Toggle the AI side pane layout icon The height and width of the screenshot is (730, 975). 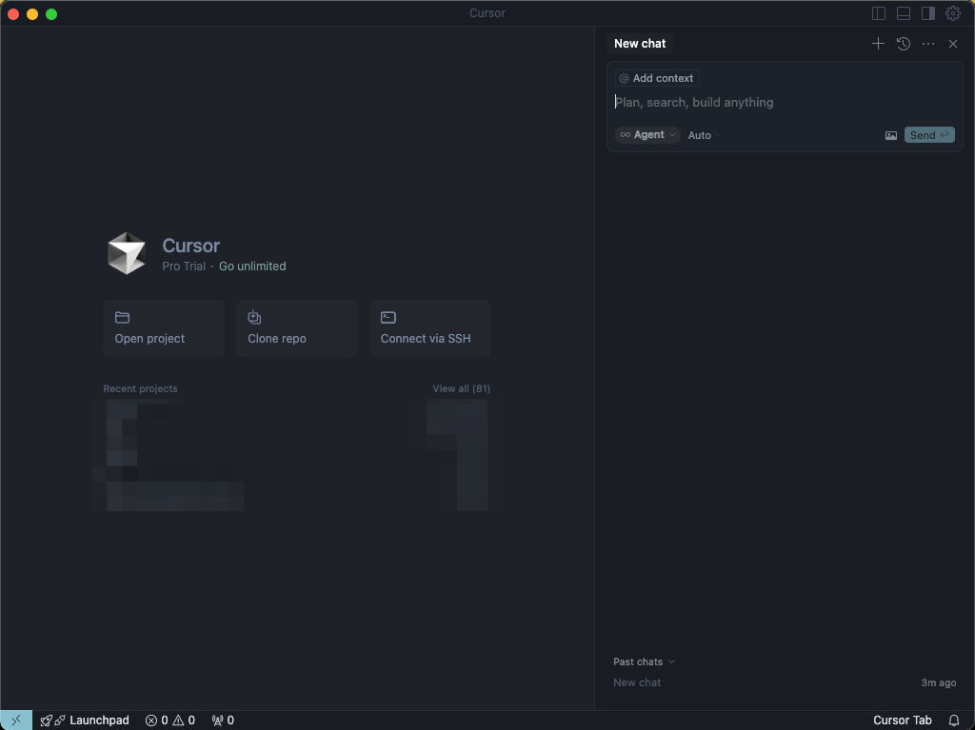click(927, 13)
